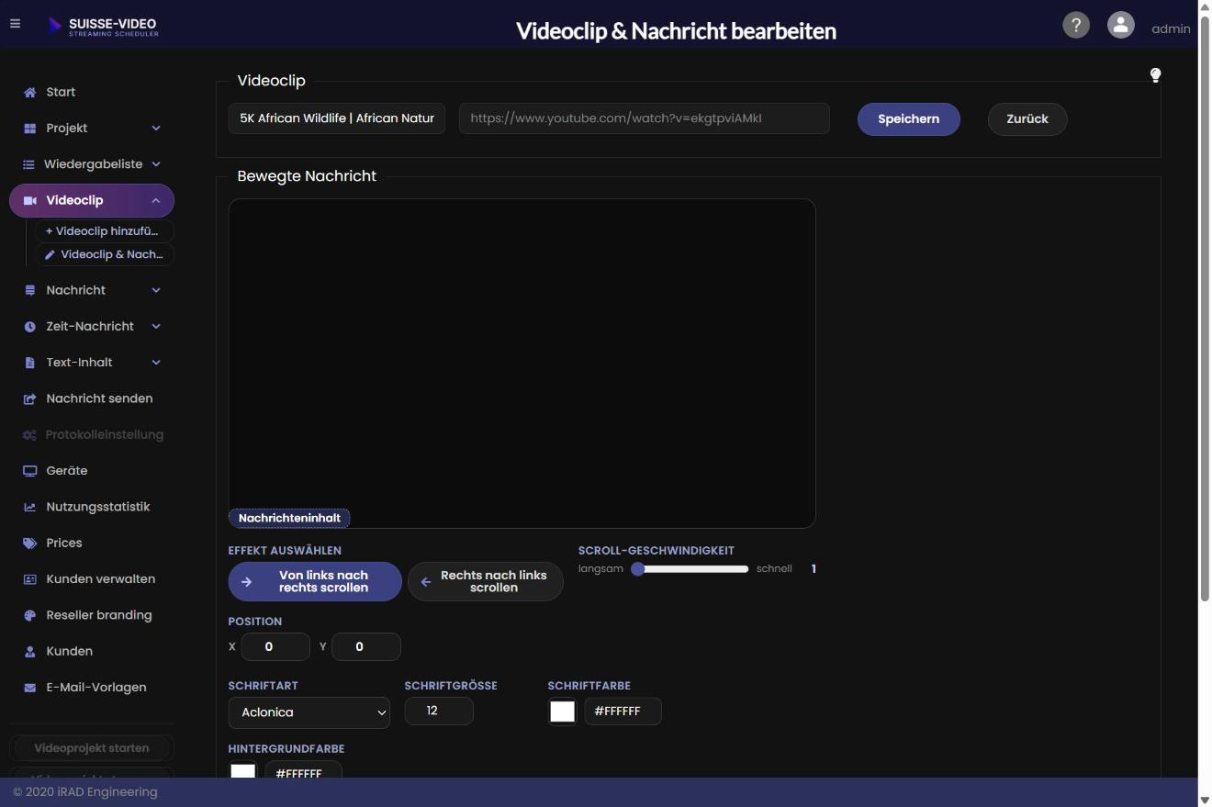Expand the Wiedergabeliste menu chevron
1212x807 pixels.
(156, 164)
